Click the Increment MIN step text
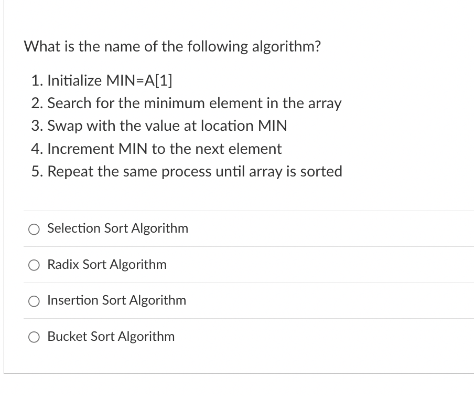 (164, 149)
